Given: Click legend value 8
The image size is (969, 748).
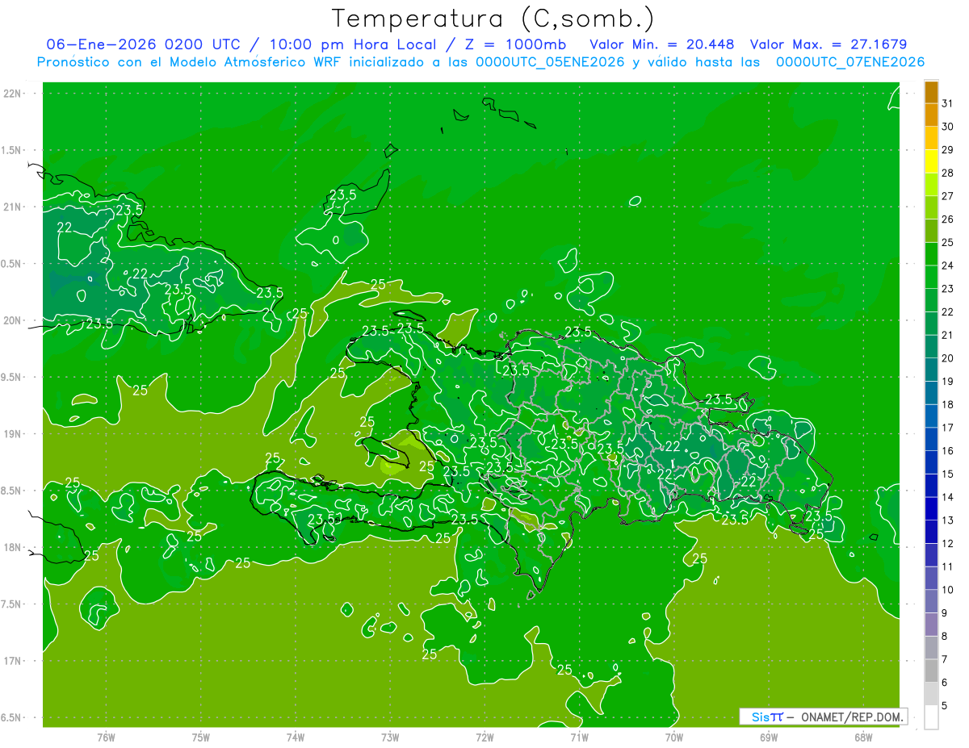Looking at the screenshot, I should 945,637.
